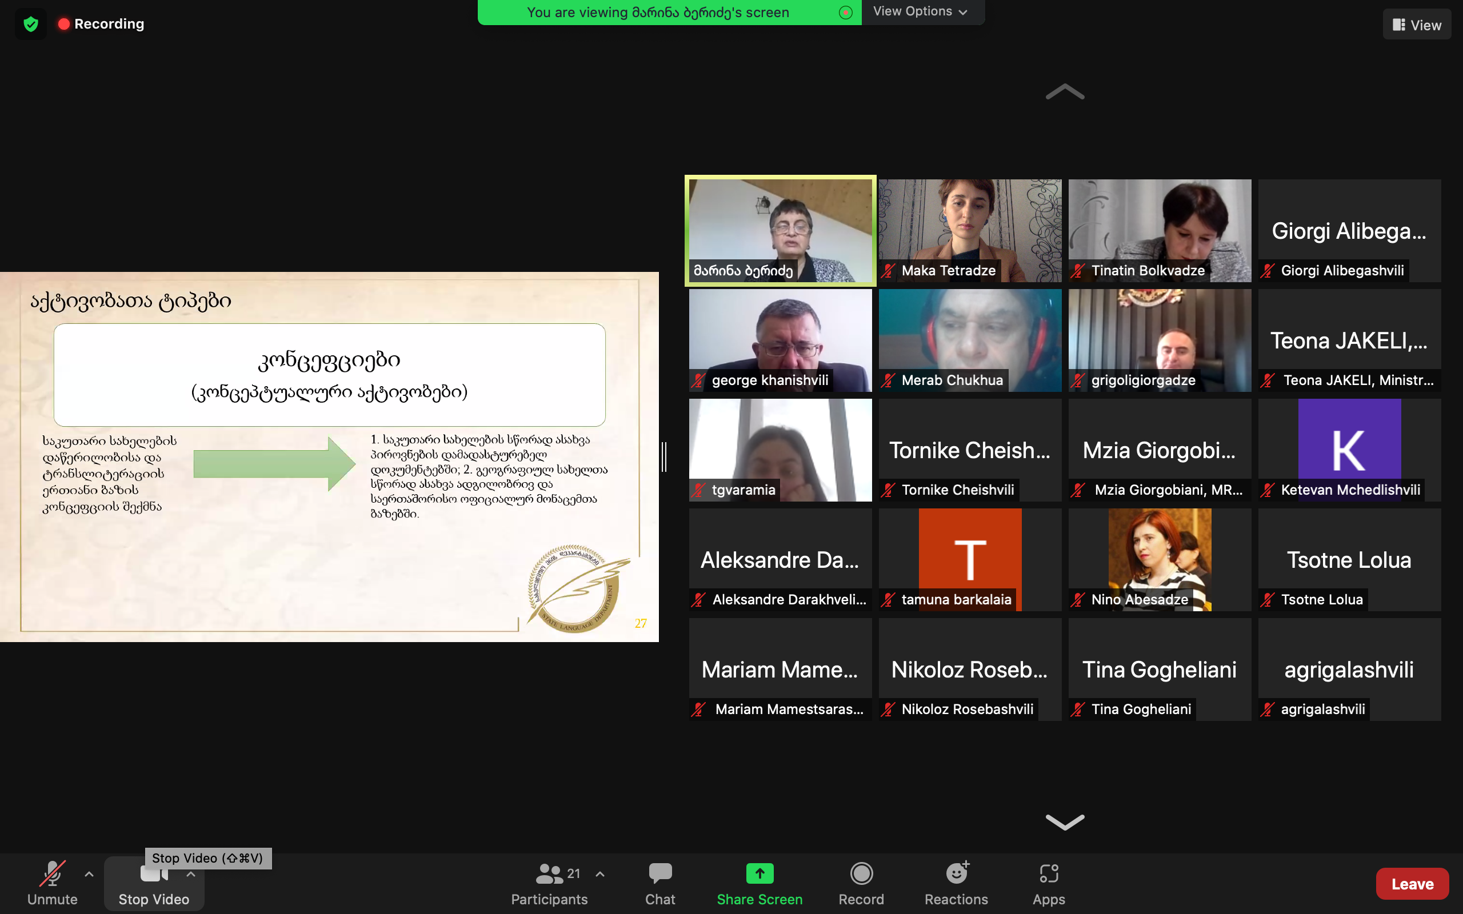Open the View Options dropdown
Screen dimensions: 1463x914
(x=920, y=11)
